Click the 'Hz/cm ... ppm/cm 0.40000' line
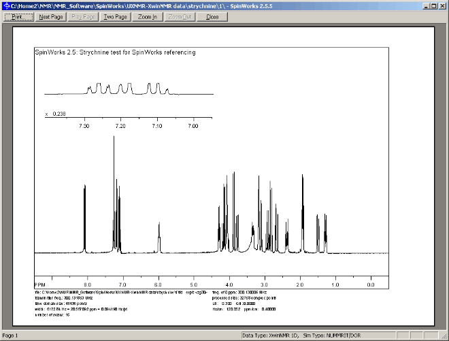 [x=244, y=309]
